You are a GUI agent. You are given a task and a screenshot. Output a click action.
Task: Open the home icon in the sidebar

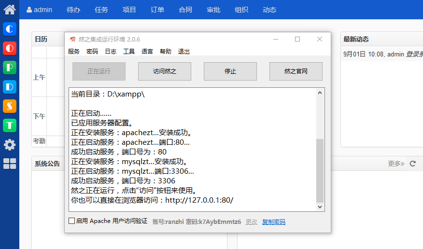click(10, 10)
